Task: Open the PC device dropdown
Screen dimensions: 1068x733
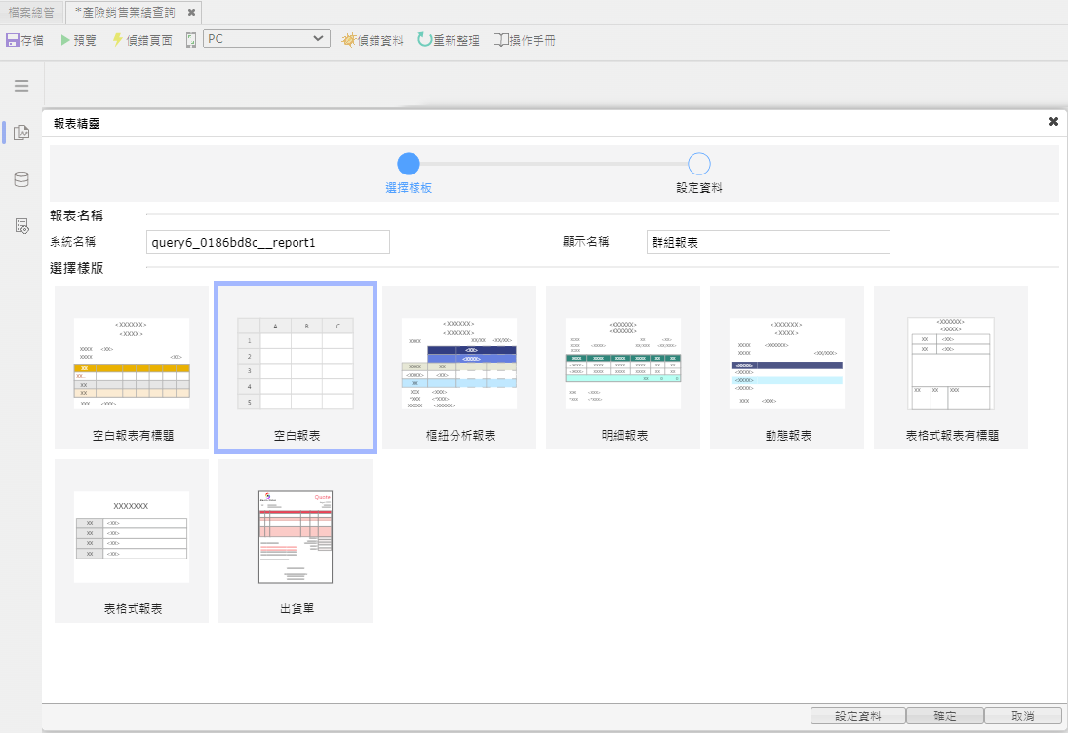Action: click(266, 39)
